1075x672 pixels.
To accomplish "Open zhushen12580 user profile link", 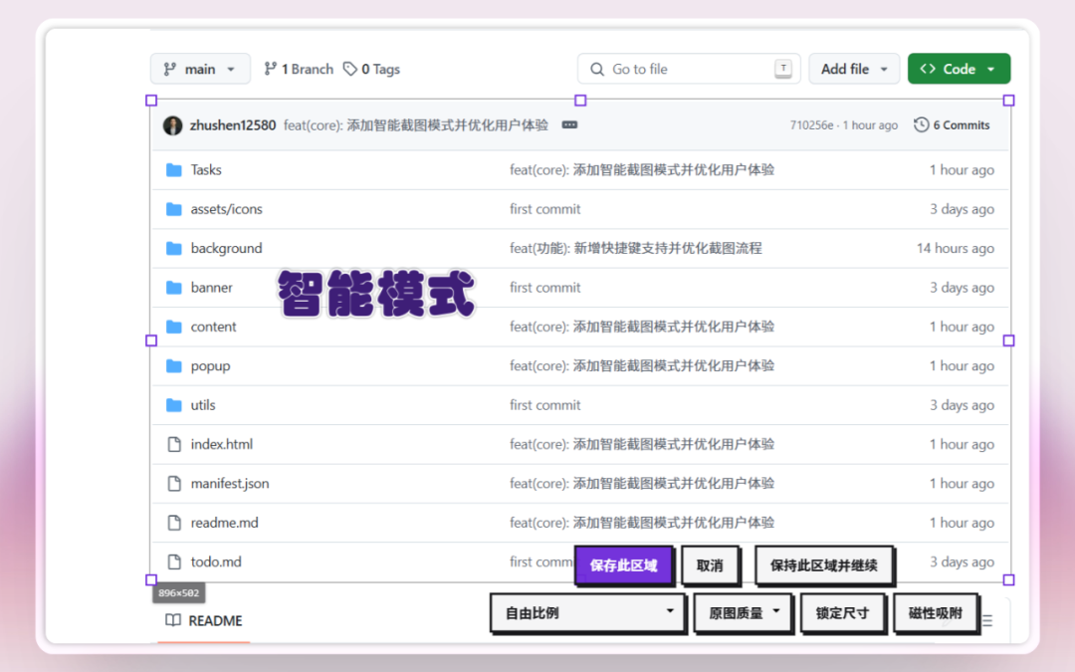I will [233, 124].
